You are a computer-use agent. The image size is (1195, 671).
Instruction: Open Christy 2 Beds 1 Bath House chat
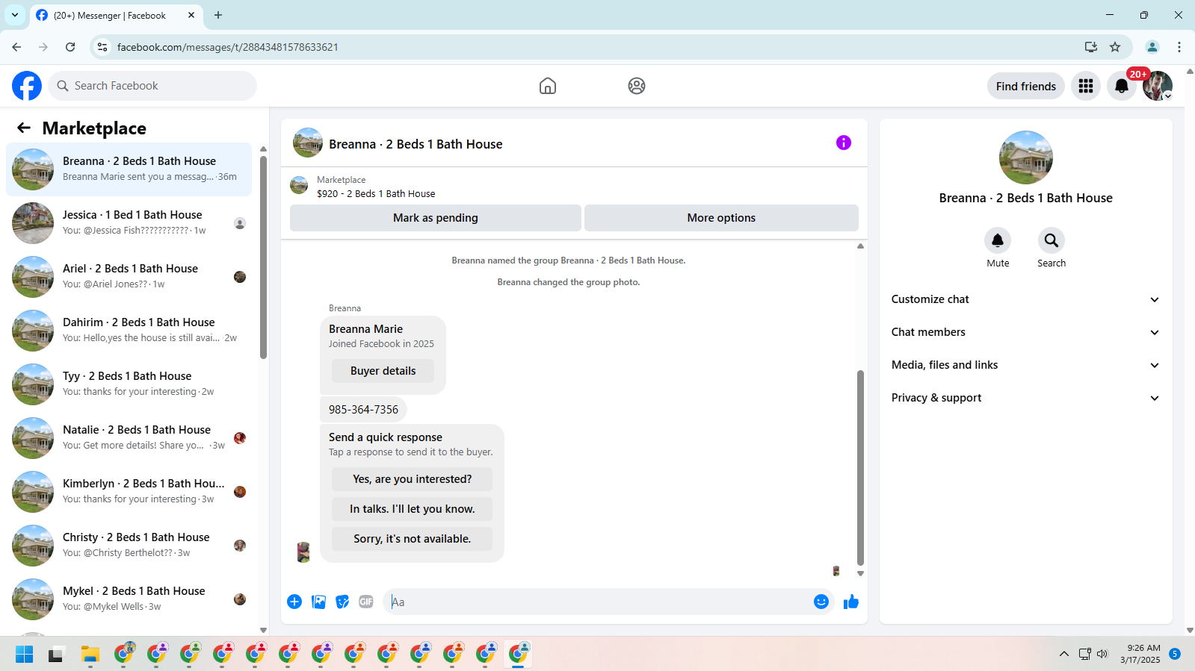pos(129,546)
